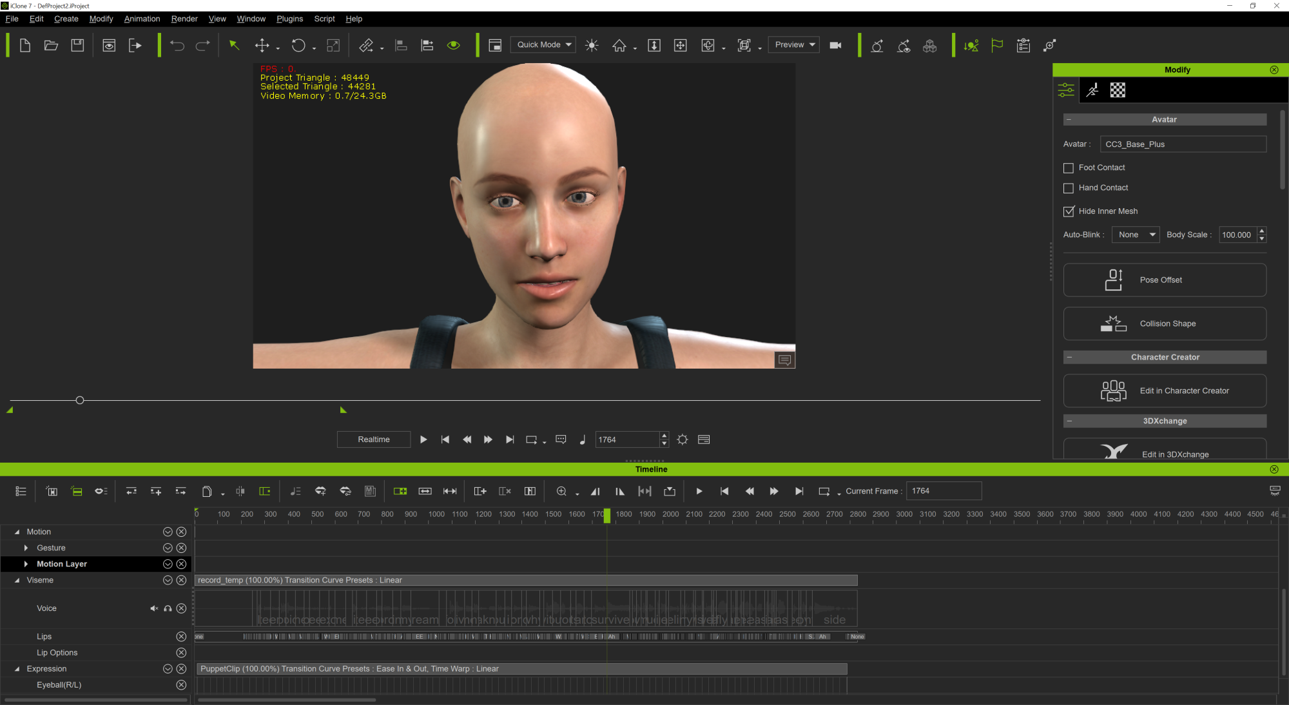Activate the Move tool icon
Image resolution: width=1289 pixels, height=705 pixels.
click(262, 45)
